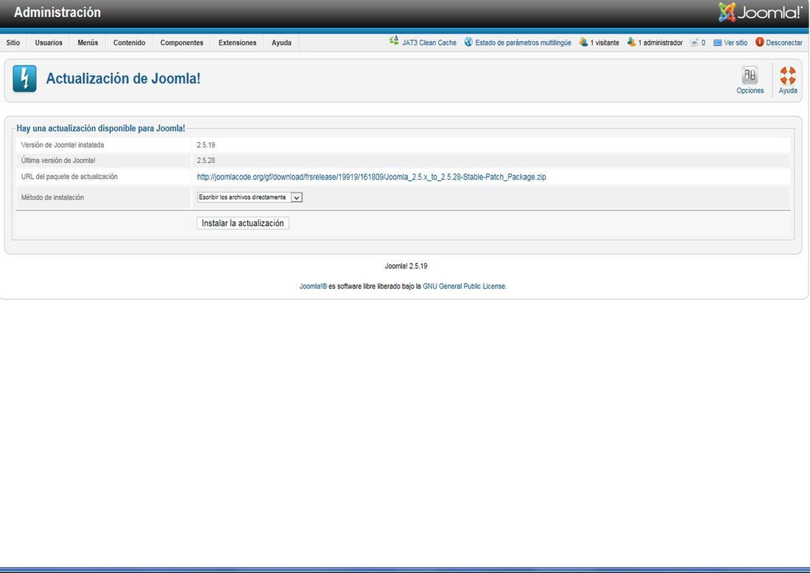Click the installed version value 2.5.19
The width and height of the screenshot is (810, 573).
point(206,145)
